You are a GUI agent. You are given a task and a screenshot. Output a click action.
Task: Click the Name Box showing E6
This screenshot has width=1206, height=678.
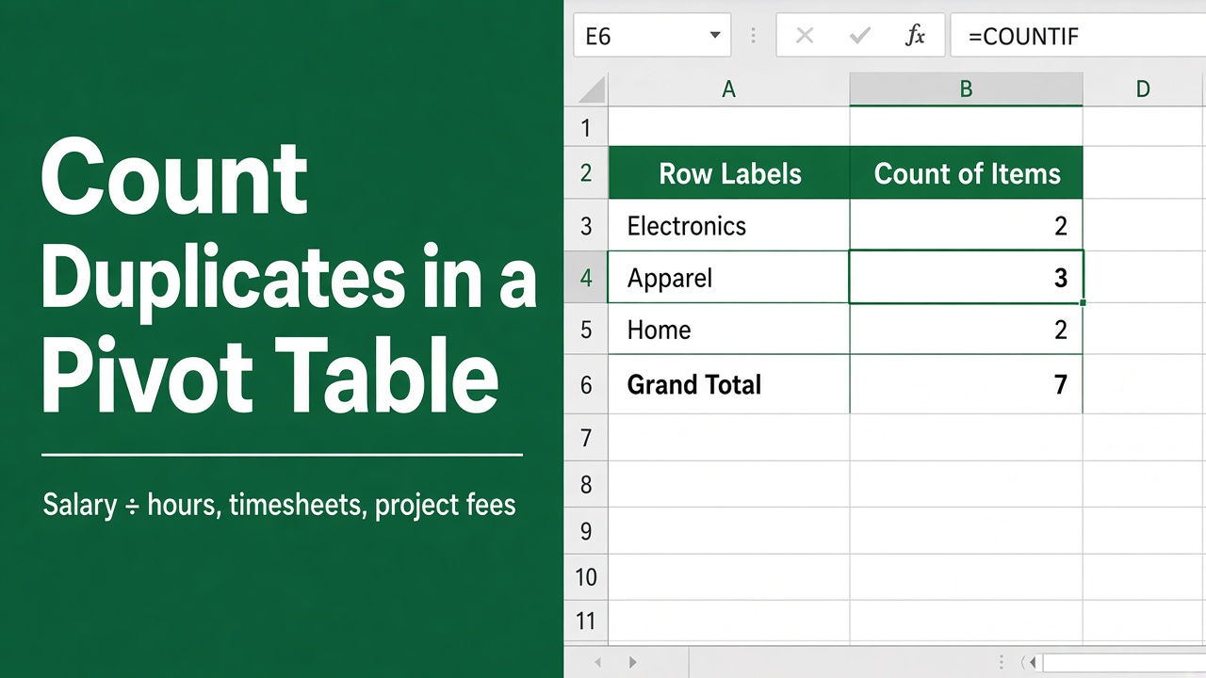coord(652,36)
